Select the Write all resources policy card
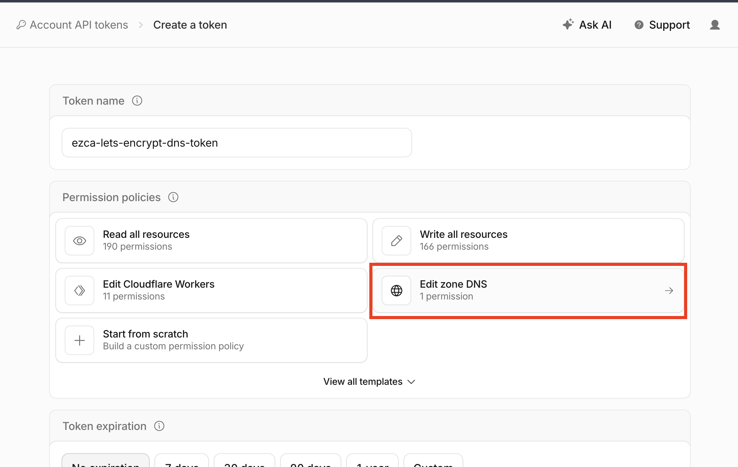 [528, 241]
